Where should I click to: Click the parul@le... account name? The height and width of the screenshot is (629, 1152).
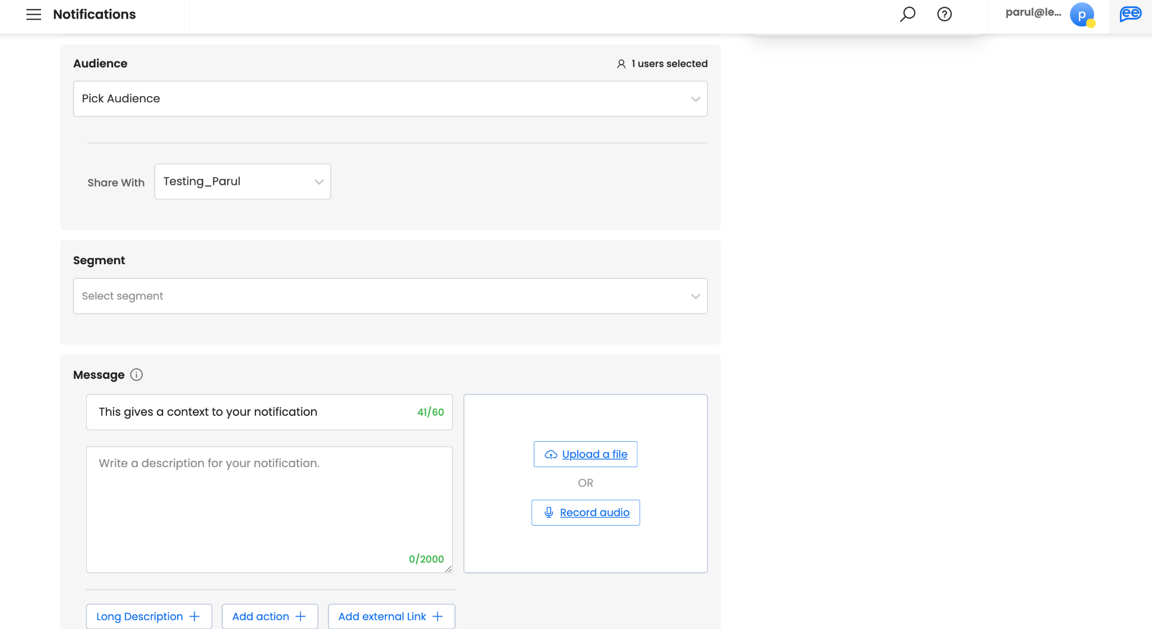pyautogui.click(x=1033, y=12)
